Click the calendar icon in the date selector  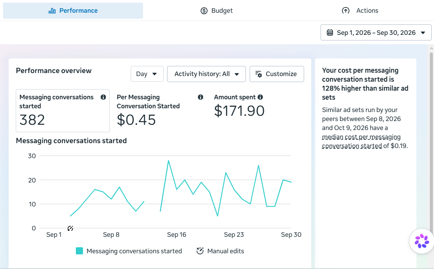(330, 33)
